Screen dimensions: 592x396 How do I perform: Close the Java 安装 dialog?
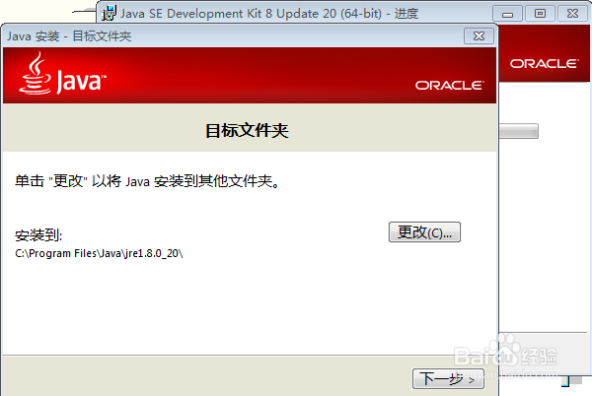pyautogui.click(x=479, y=36)
